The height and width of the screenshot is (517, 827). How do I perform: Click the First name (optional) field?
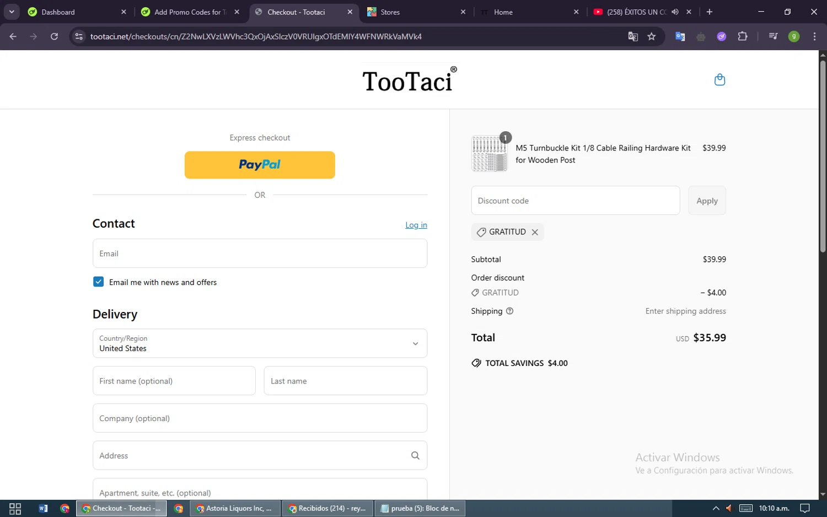tap(174, 381)
